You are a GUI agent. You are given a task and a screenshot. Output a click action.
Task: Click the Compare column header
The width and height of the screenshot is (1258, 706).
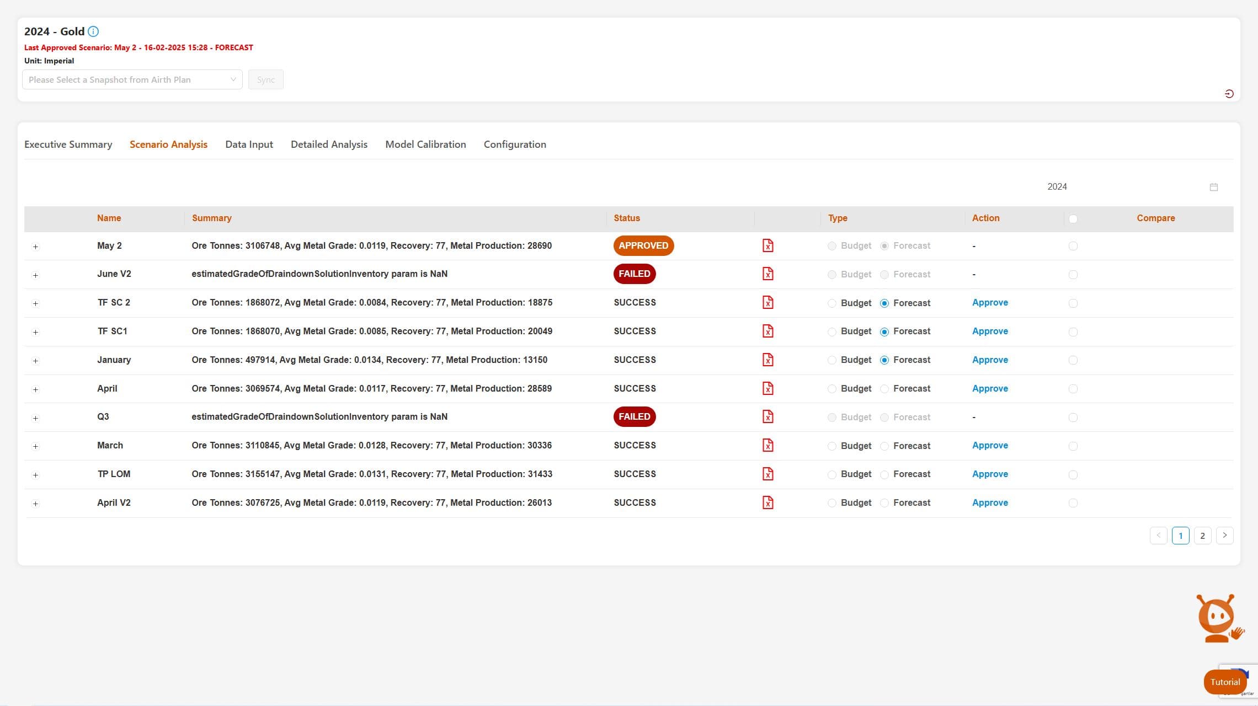1155,218
